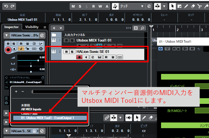
Task: Click acoustic feedback speaker icon in lower editor
Action: pyautogui.click(x=129, y=118)
